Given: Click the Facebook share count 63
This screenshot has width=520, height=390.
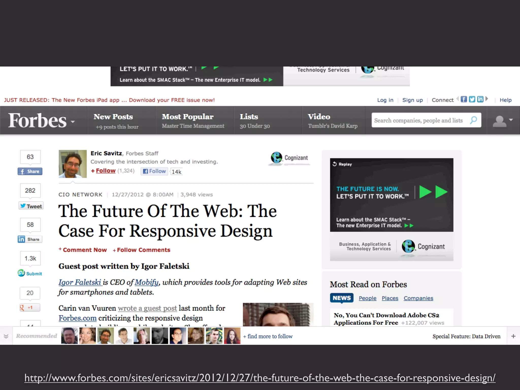Looking at the screenshot, I should coord(30,157).
